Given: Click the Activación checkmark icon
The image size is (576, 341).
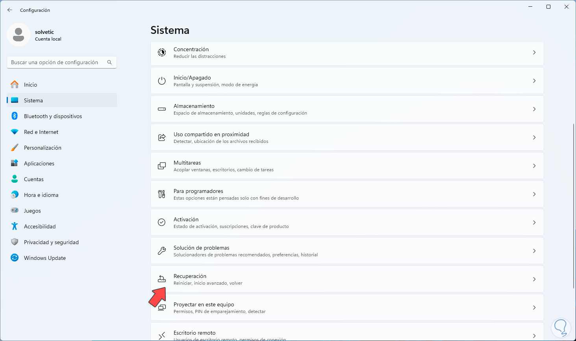Looking at the screenshot, I should tap(162, 222).
